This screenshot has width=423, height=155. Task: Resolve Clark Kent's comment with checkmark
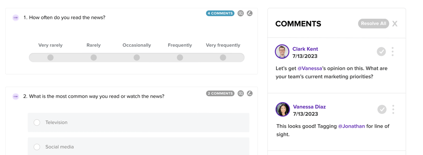tap(381, 51)
